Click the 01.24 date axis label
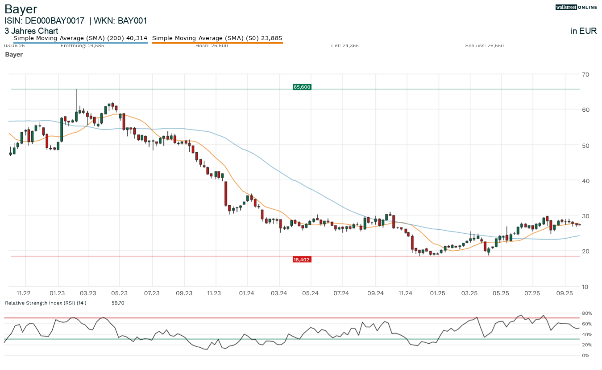 [246, 293]
